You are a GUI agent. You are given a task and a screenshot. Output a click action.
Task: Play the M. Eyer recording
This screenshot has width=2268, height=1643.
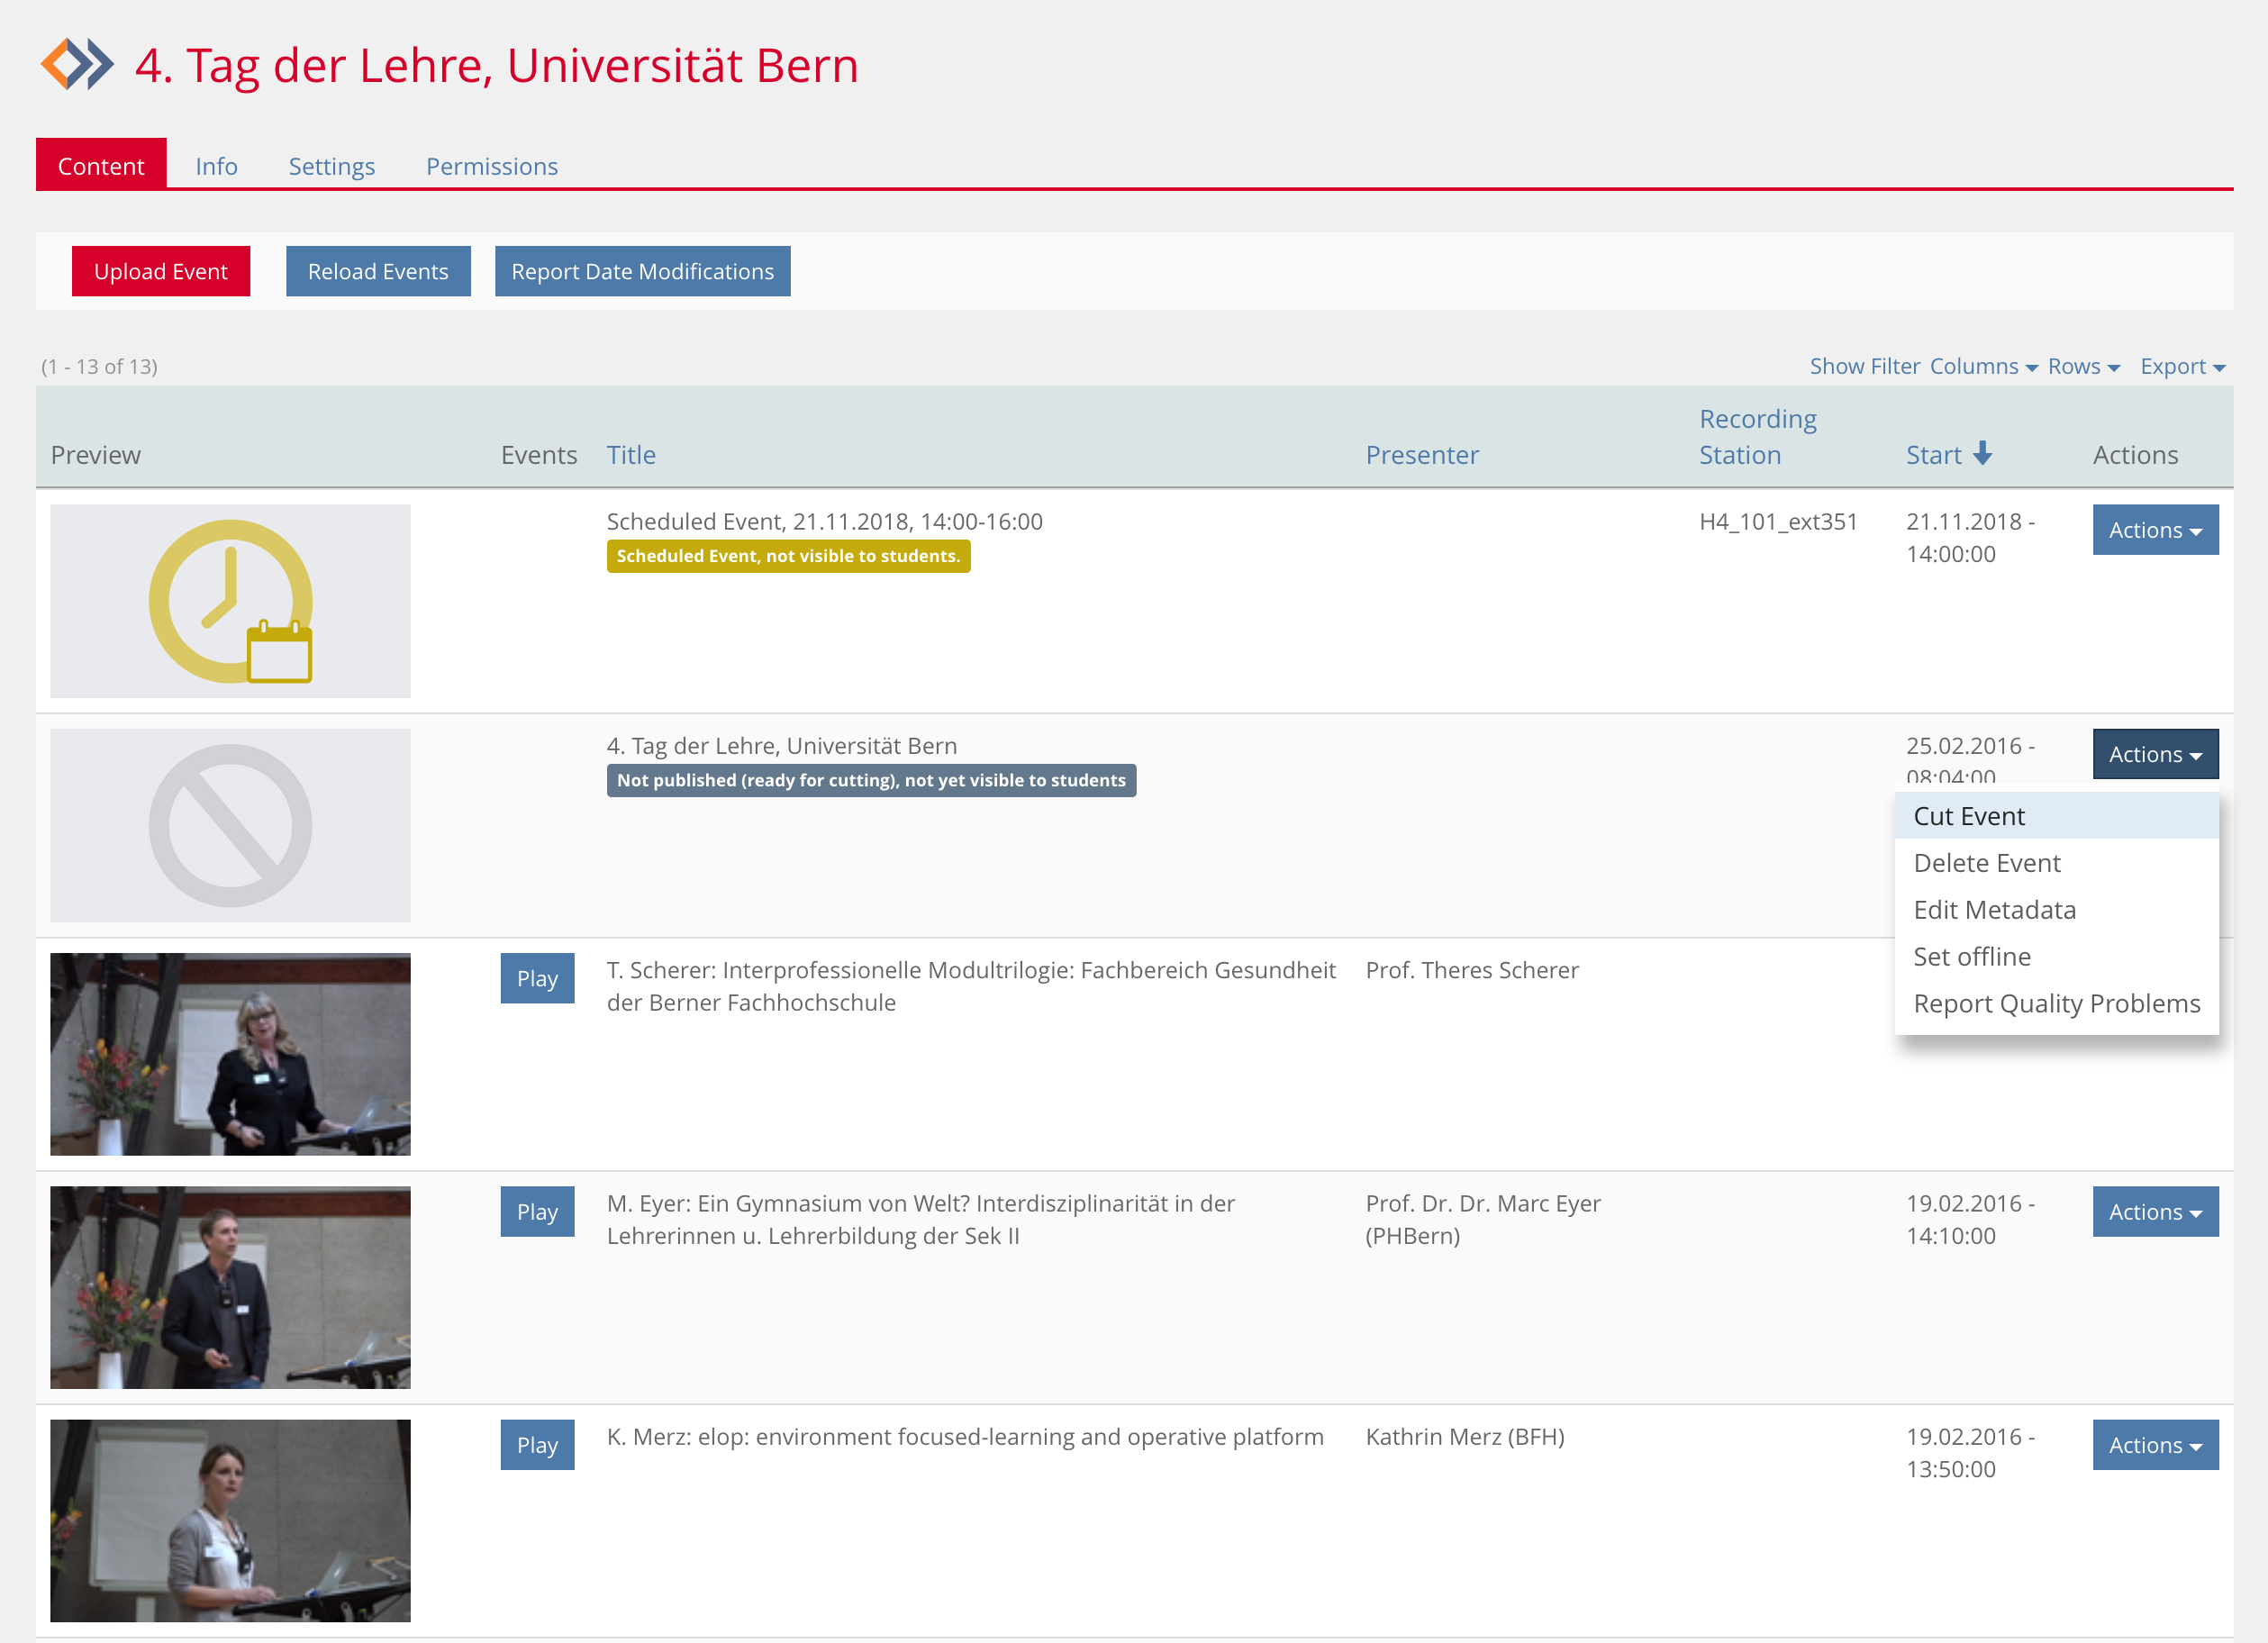[x=537, y=1212]
